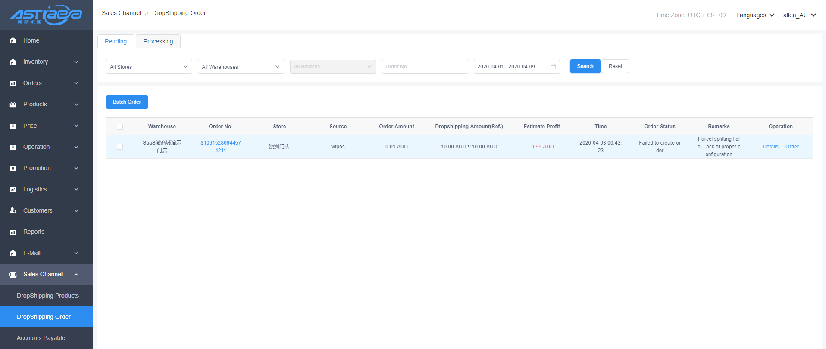
Task: Collapse the Sales Channel menu chevron
Action: point(76,275)
